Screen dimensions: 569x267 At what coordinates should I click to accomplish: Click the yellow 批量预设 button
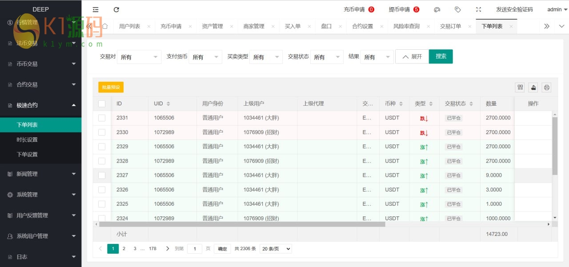click(x=111, y=88)
